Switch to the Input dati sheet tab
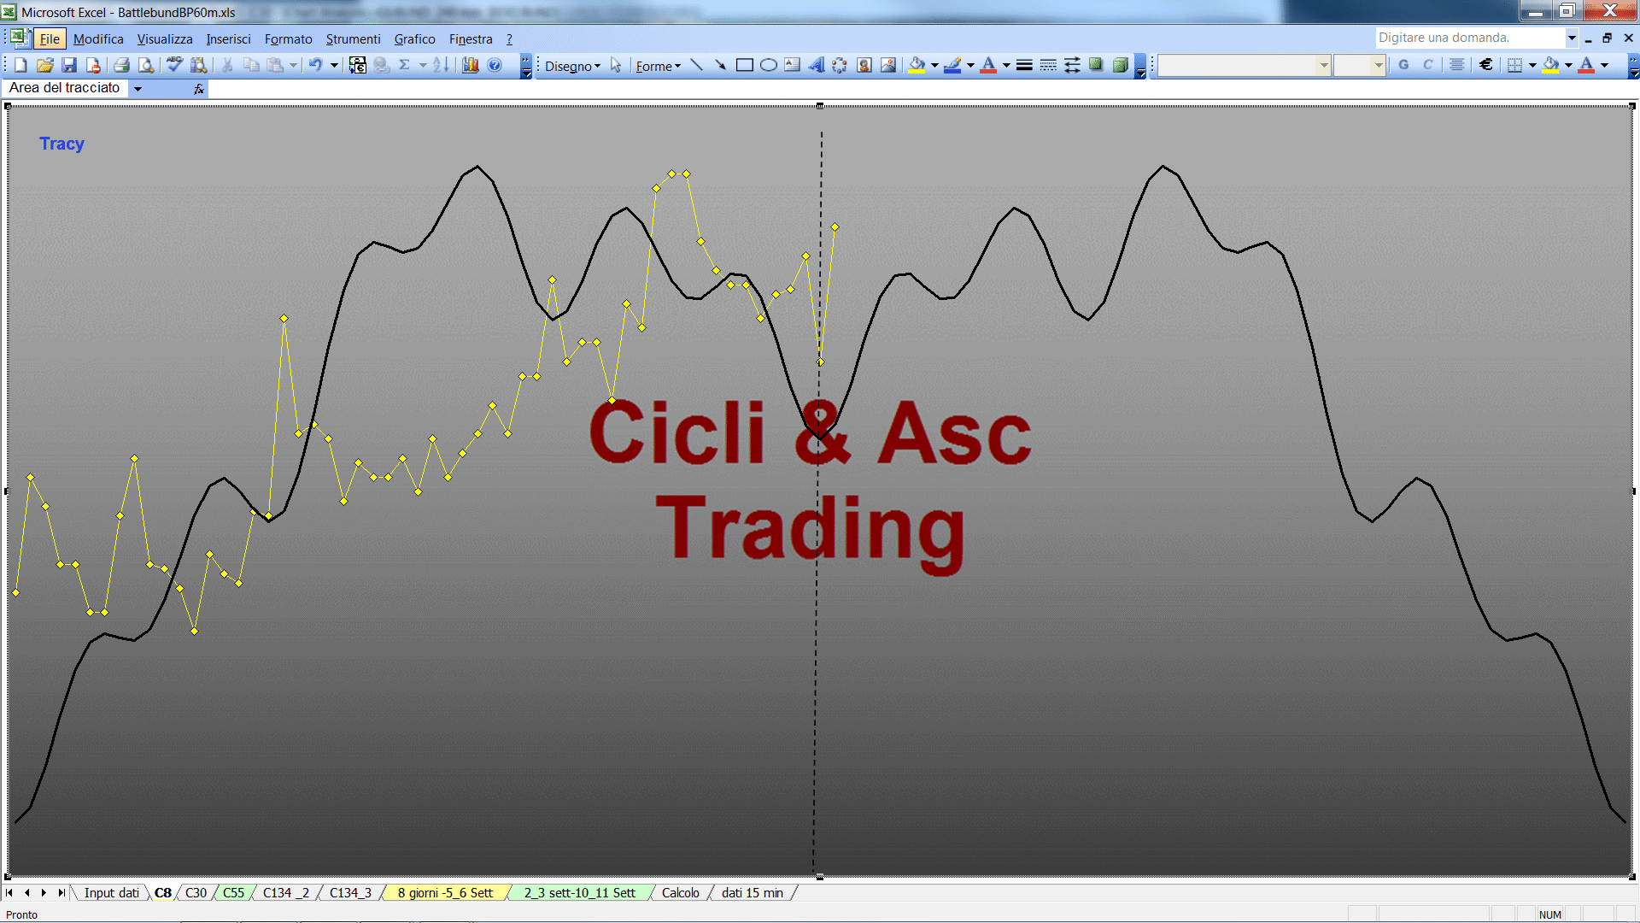The height and width of the screenshot is (923, 1640). pos(111,892)
